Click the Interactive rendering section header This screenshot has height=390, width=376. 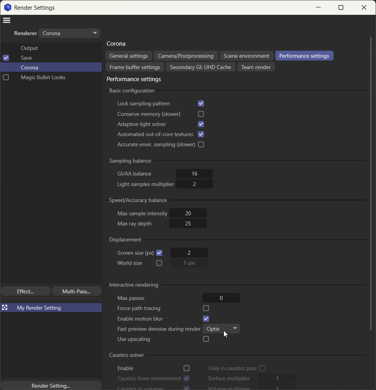(x=133, y=285)
